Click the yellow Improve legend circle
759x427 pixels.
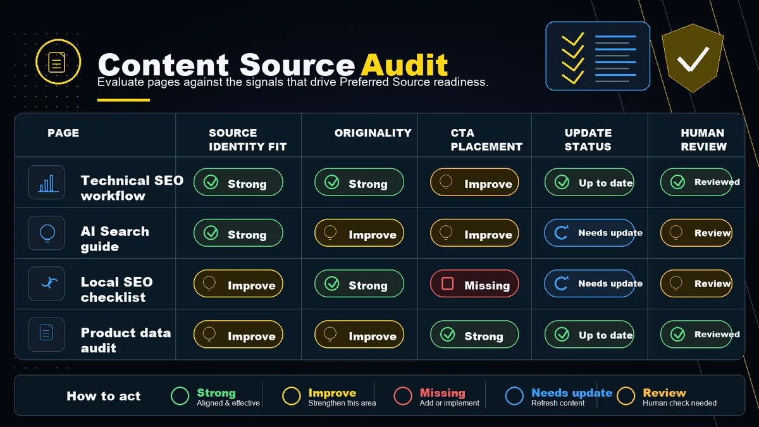[x=292, y=396]
